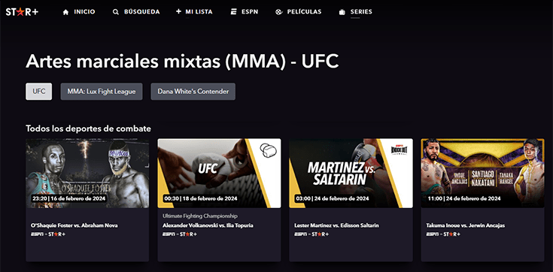Click the title O'Shaquie Foster vs. Abraham Nova
553x272 pixels.
(x=74, y=225)
